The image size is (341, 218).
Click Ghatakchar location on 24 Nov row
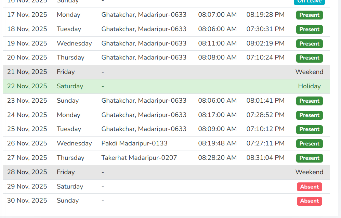pyautogui.click(x=144, y=115)
